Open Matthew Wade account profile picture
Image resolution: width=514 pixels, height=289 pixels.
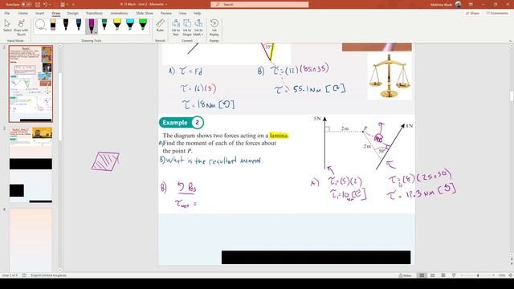[x=459, y=5]
